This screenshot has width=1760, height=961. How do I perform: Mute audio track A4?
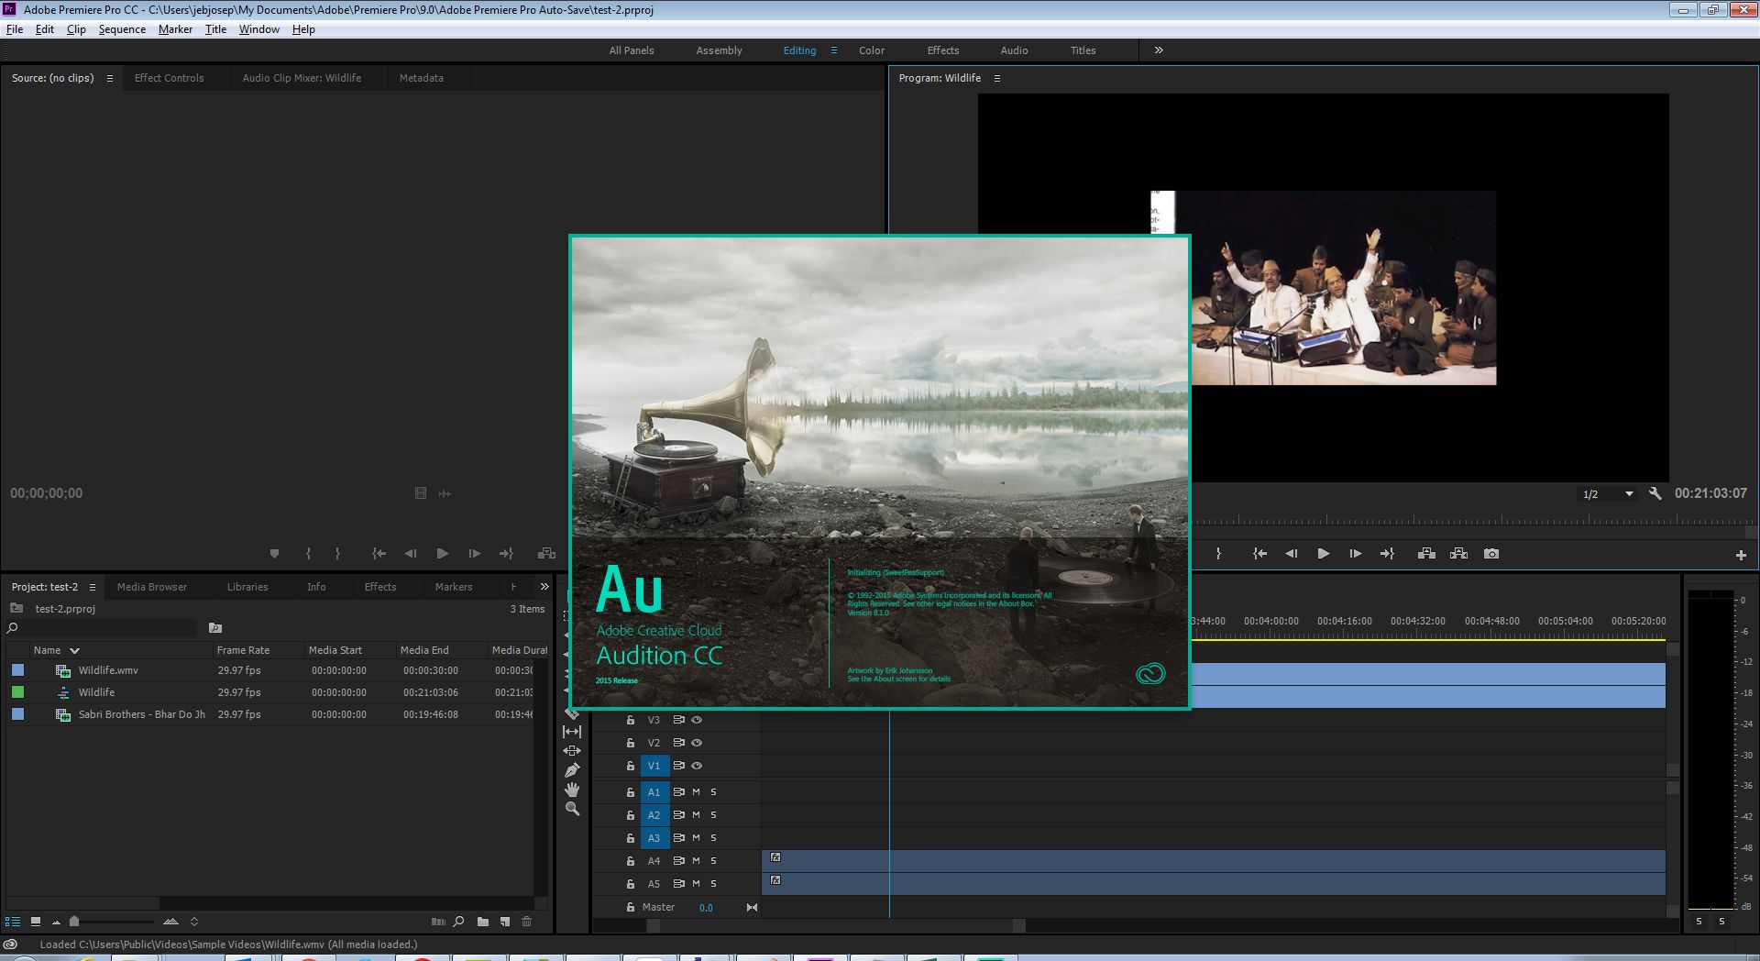click(695, 860)
